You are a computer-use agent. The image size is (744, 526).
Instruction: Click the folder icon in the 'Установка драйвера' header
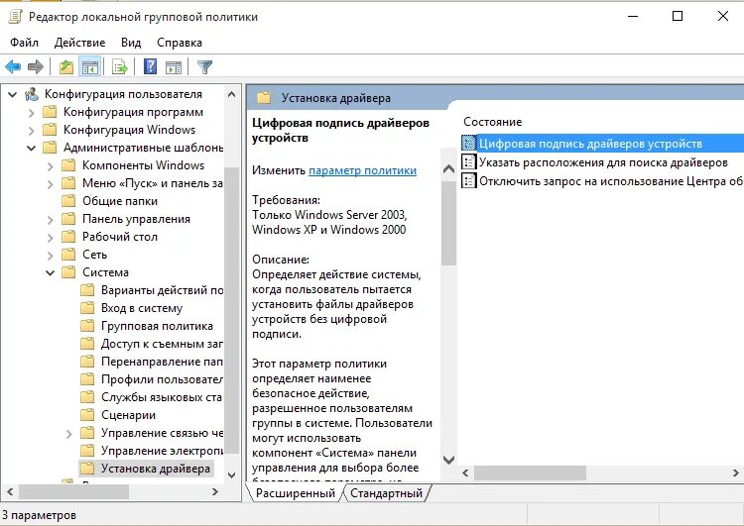point(263,98)
